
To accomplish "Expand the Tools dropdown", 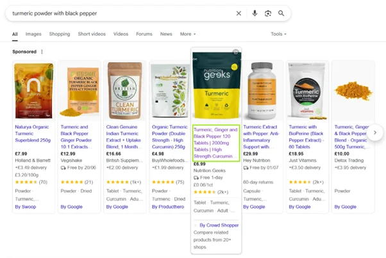I will coord(278,34).
